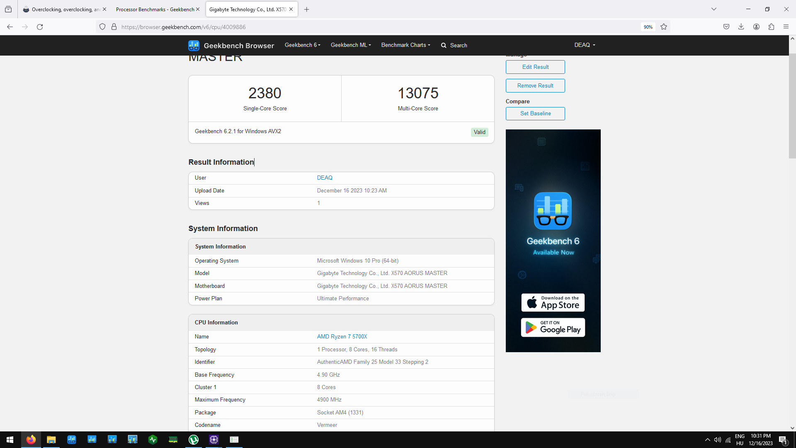796x448 pixels.
Task: Open the Firefox tab manager icon
Action: 8,9
